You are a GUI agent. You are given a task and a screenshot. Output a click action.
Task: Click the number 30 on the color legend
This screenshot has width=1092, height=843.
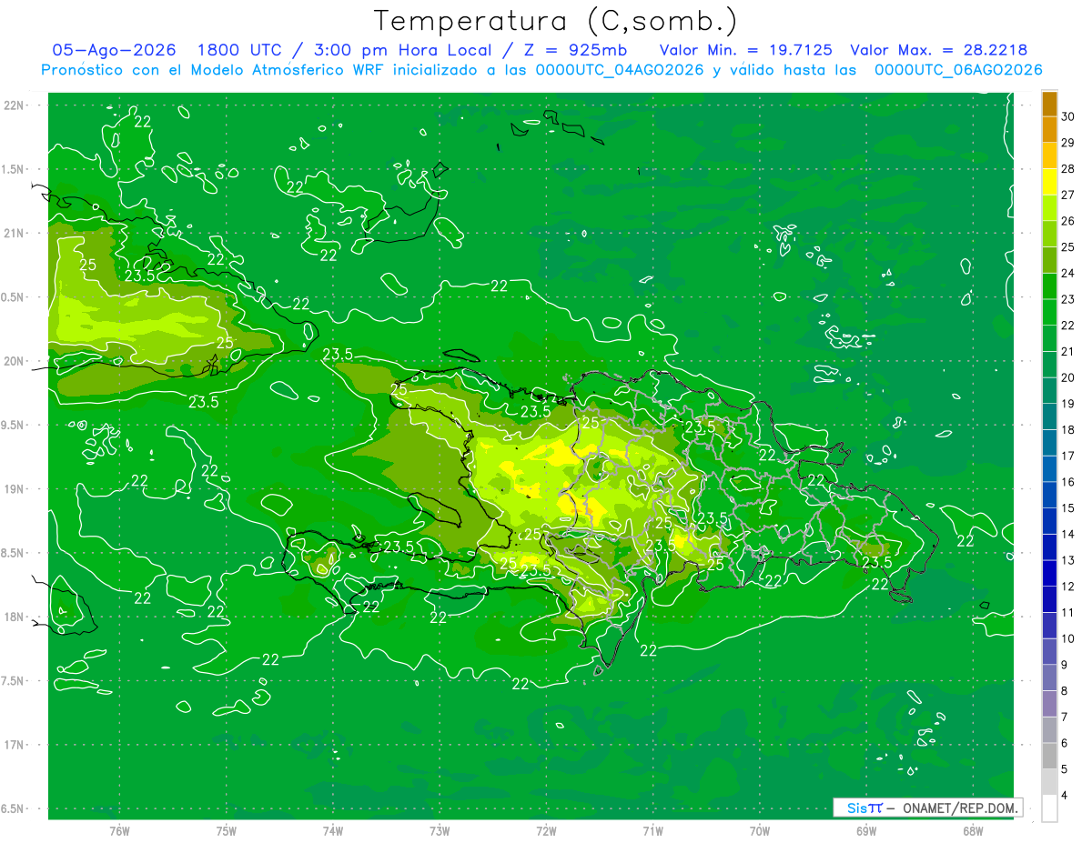tap(1068, 115)
